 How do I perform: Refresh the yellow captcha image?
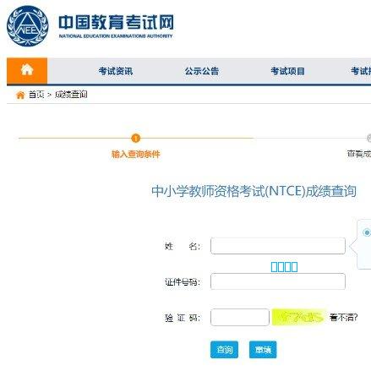299,317
